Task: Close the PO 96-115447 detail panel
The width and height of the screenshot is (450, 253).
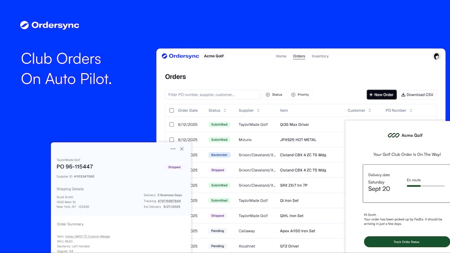Action: (x=182, y=149)
